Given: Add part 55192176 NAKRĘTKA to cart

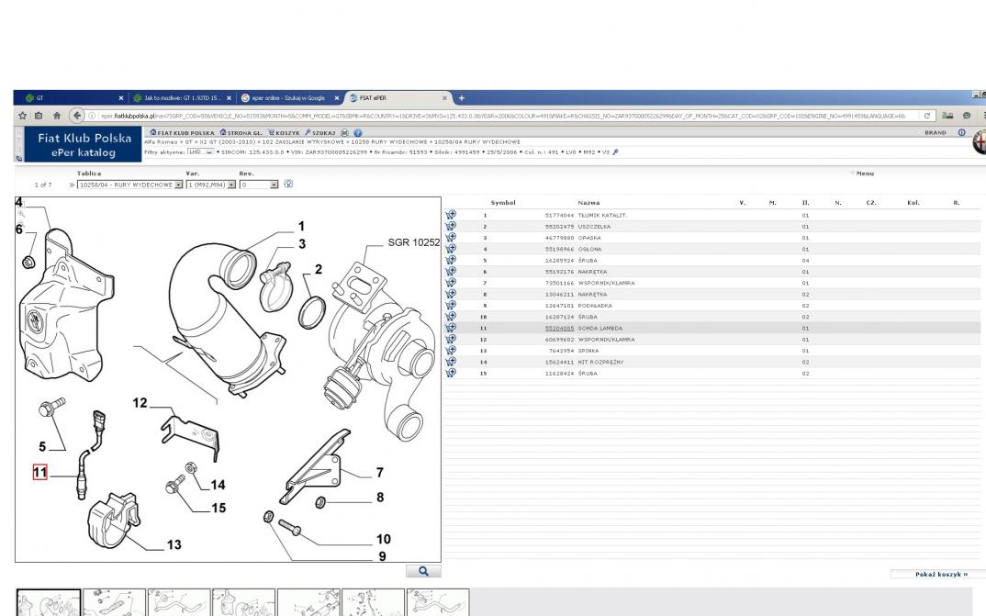Looking at the screenshot, I should pos(451,272).
